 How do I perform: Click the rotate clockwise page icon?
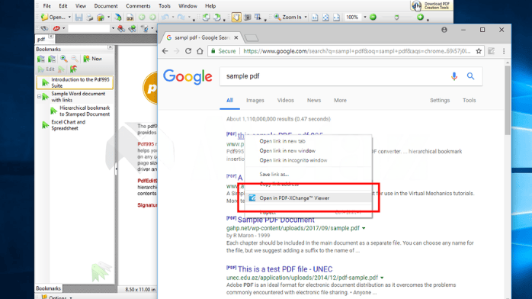coord(217,17)
